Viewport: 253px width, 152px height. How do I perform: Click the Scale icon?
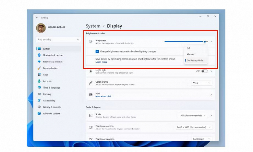point(91,116)
